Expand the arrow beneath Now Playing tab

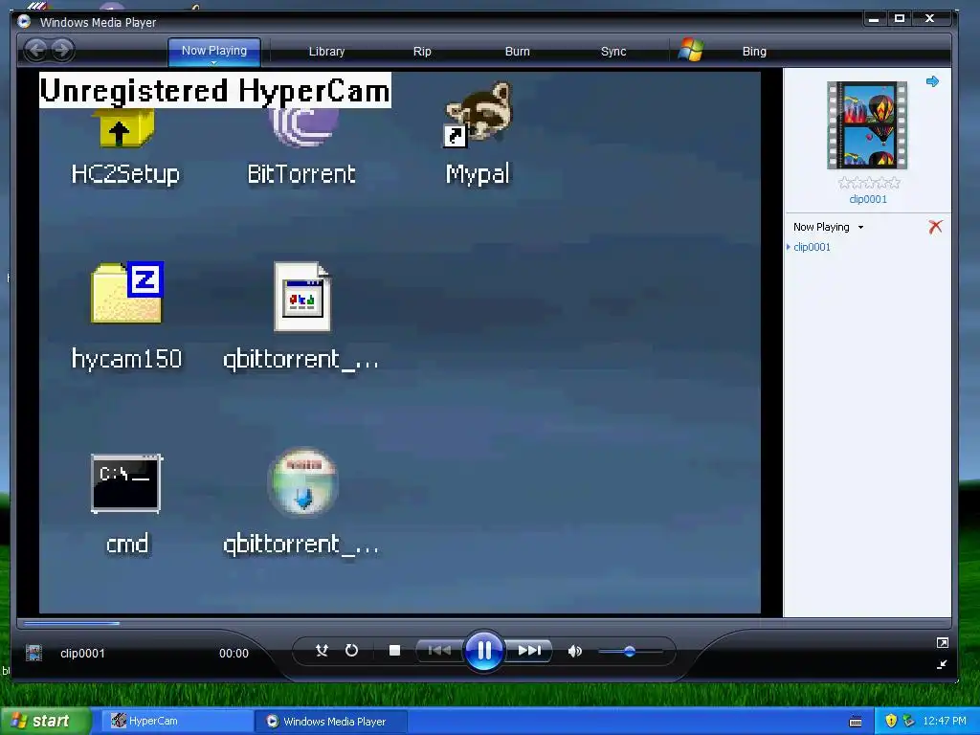(x=213, y=62)
